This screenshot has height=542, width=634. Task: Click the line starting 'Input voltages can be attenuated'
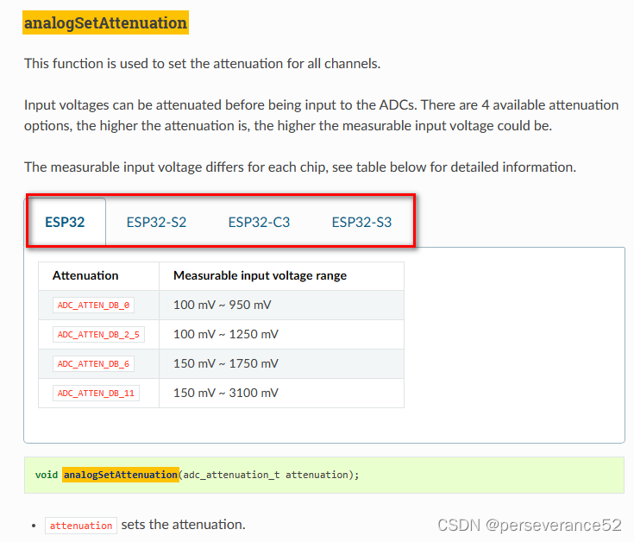321,104
